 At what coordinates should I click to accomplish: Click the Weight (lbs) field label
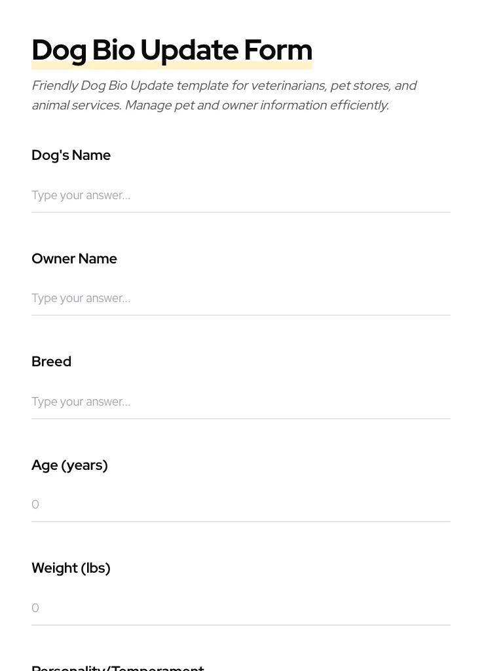(x=71, y=568)
